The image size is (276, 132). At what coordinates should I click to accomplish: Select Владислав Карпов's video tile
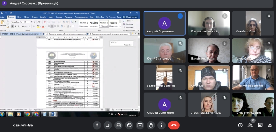coord(209,23)
